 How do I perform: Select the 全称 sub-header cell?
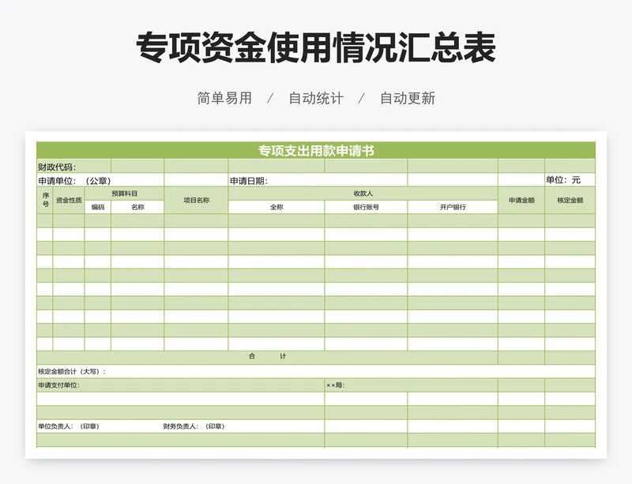coord(276,207)
